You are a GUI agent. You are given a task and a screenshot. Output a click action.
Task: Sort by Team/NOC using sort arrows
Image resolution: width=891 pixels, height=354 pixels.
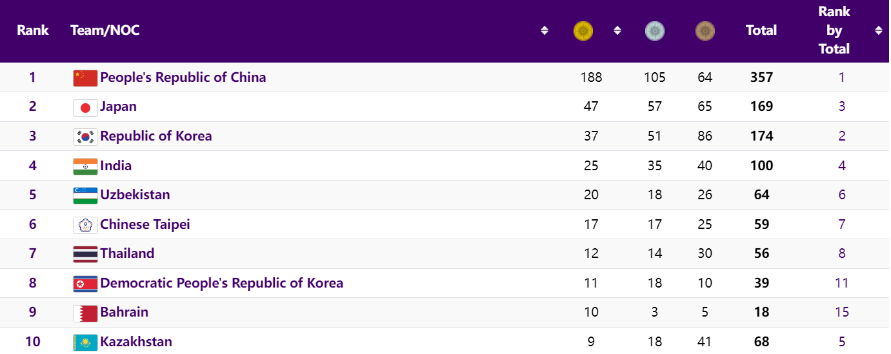coord(545,30)
